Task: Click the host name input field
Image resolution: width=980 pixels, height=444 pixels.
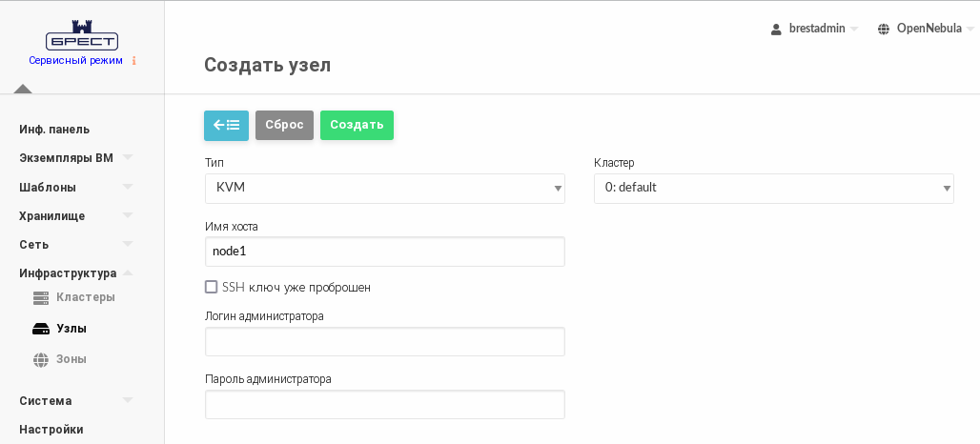Action: coord(384,252)
